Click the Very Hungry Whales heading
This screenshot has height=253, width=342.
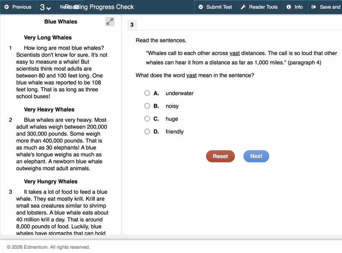coord(50,181)
